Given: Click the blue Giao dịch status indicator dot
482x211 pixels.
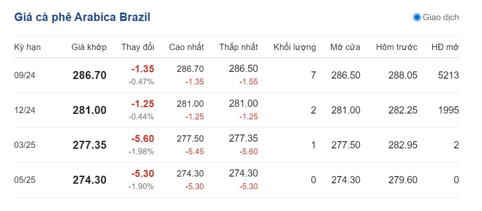Looking at the screenshot, I should pos(417,18).
